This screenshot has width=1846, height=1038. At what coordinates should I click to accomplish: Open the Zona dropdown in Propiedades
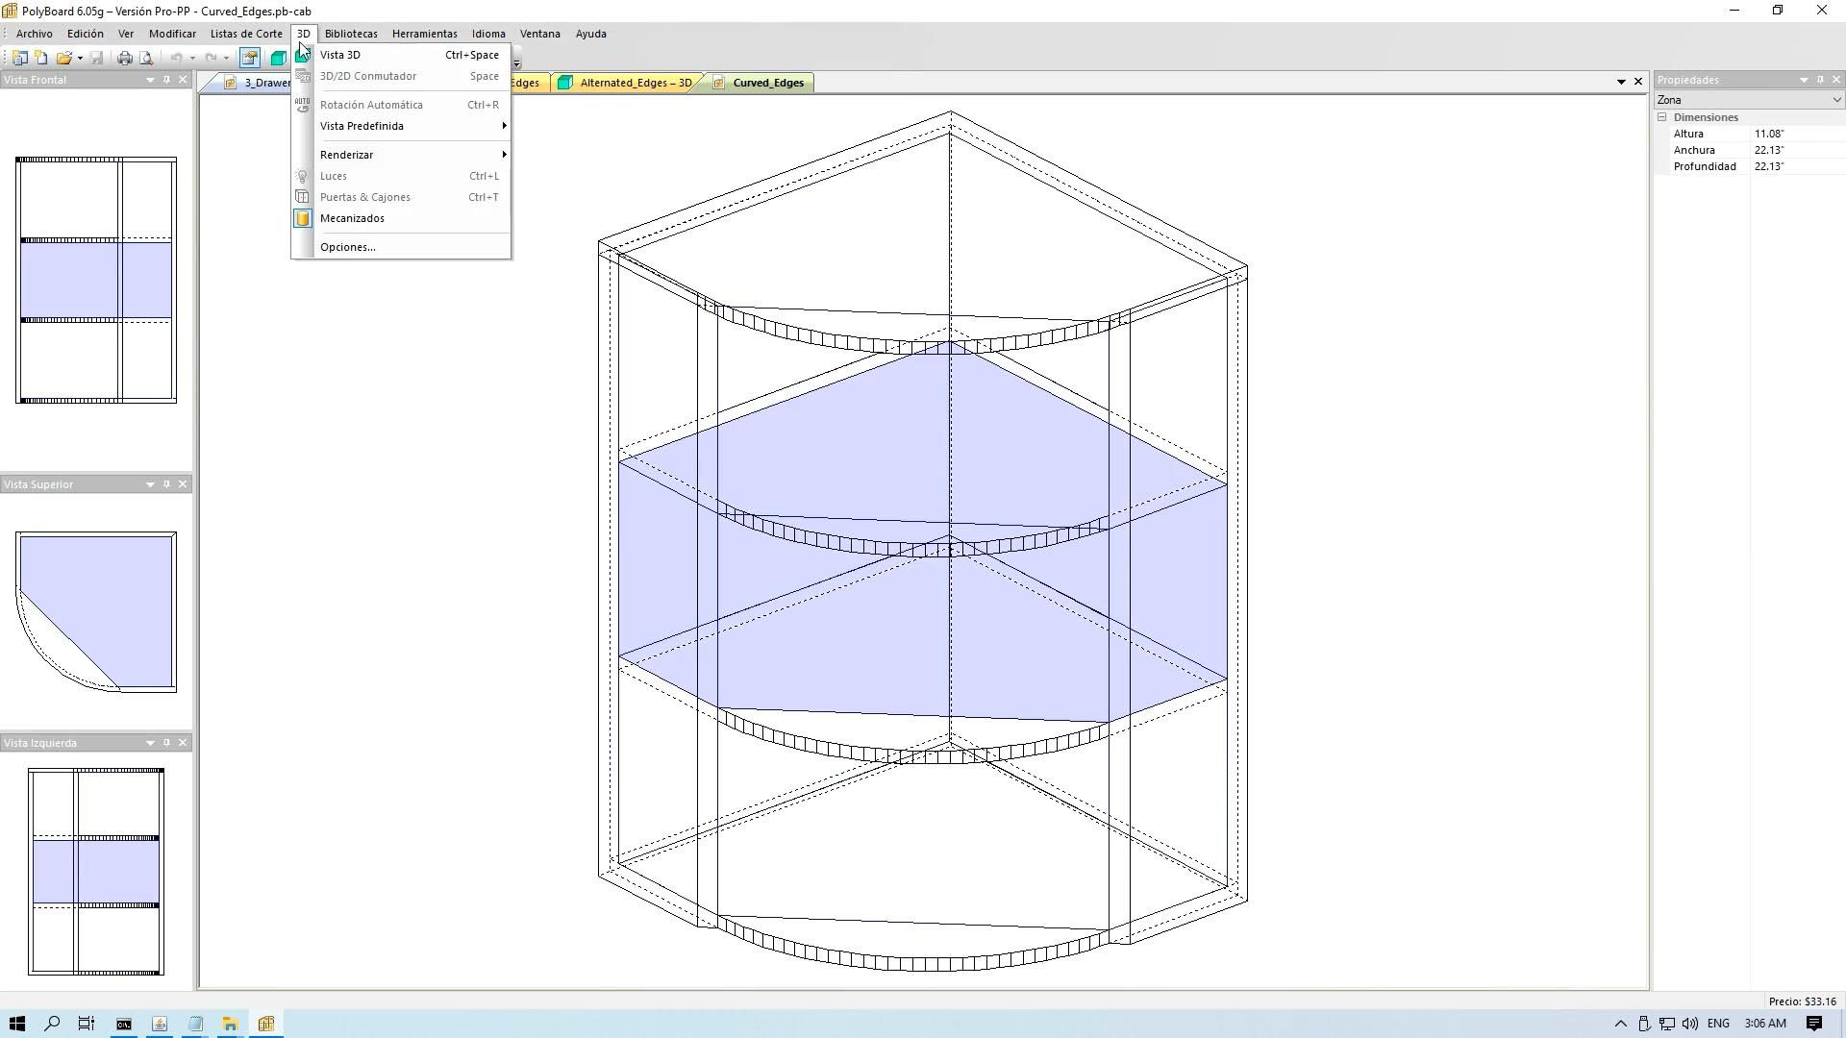coord(1835,100)
